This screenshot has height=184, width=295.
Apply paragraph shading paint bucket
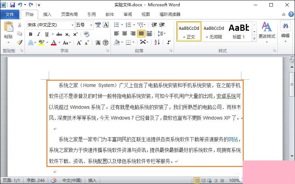coord(117,42)
